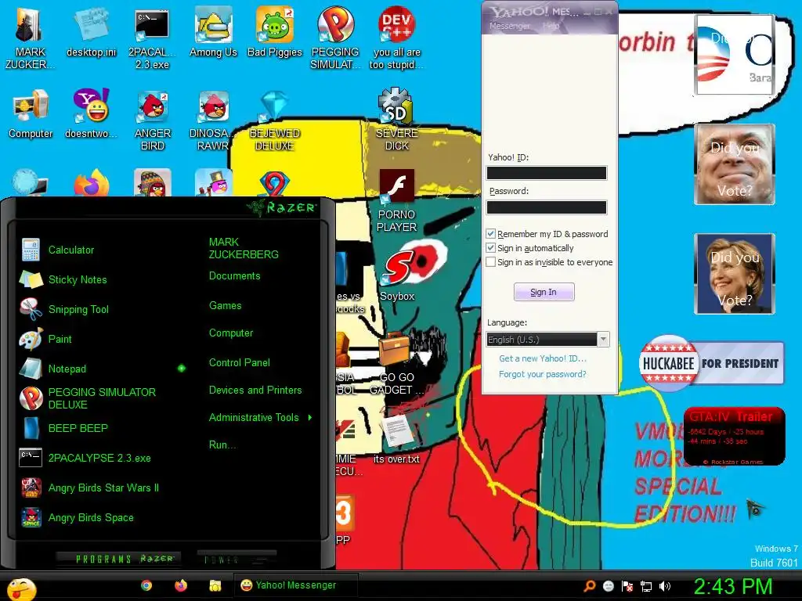Click the 2:43 PM taskbar clock
Image resolution: width=802 pixels, height=601 pixels.
click(x=732, y=586)
